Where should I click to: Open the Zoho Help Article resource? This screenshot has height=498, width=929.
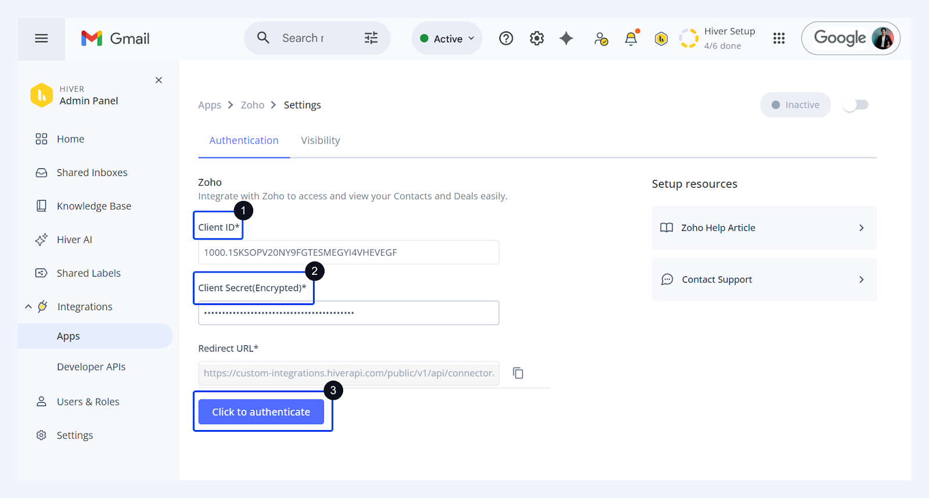(764, 228)
